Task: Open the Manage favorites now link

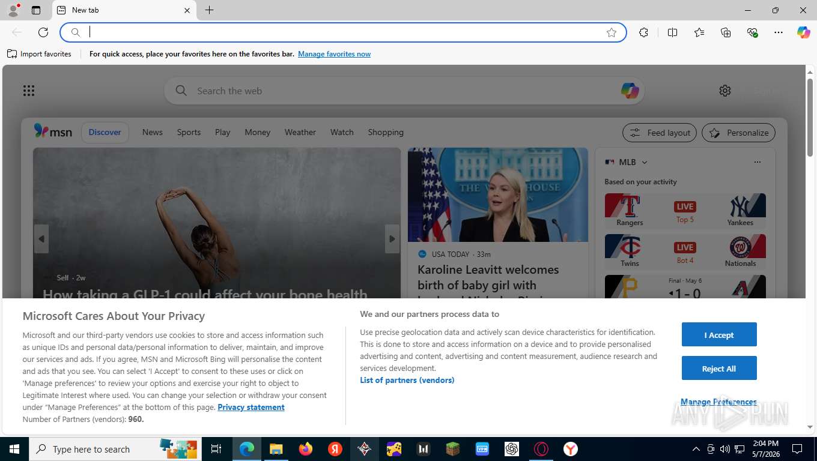Action: click(334, 54)
